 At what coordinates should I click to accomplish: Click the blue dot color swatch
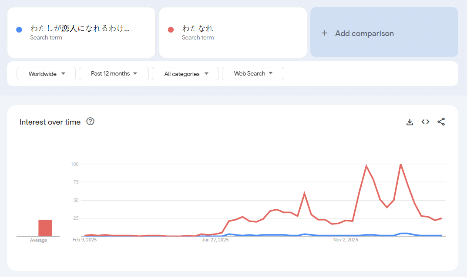19,30
